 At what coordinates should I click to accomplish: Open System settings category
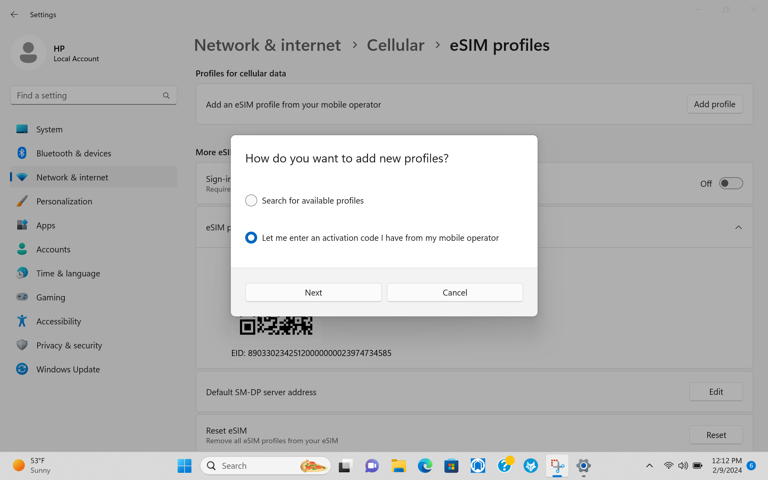[x=94, y=129]
